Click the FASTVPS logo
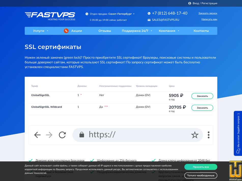The height and width of the screenshot is (181, 242). click(50, 16)
